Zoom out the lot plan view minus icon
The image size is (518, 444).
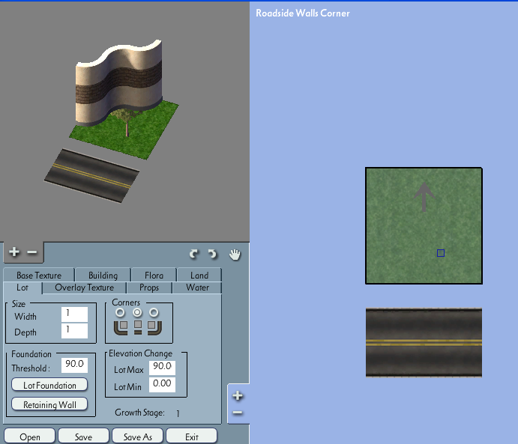(238, 413)
